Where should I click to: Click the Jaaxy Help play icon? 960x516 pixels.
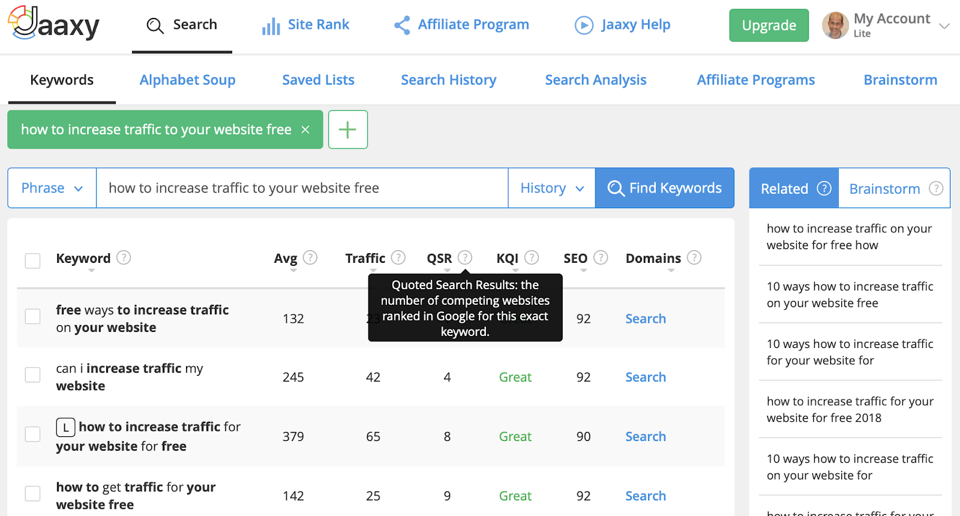tap(584, 25)
